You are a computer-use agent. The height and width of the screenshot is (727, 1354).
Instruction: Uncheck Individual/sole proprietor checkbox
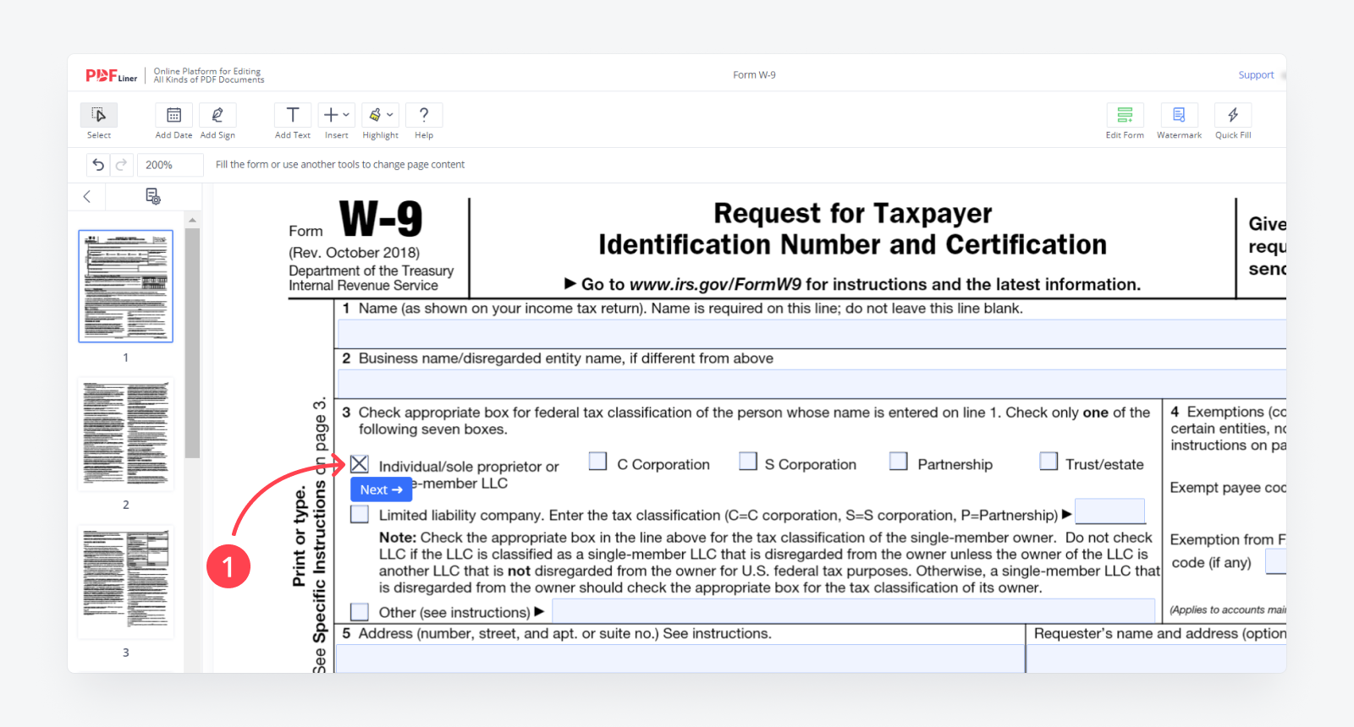pos(360,464)
